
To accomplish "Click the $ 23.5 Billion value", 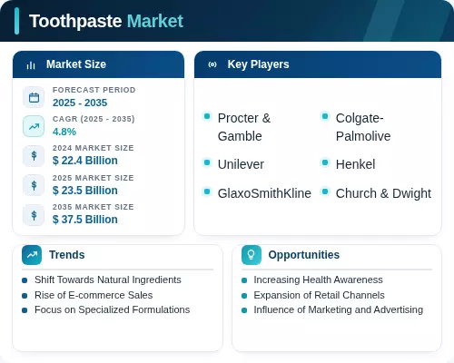I will coord(85,191).
